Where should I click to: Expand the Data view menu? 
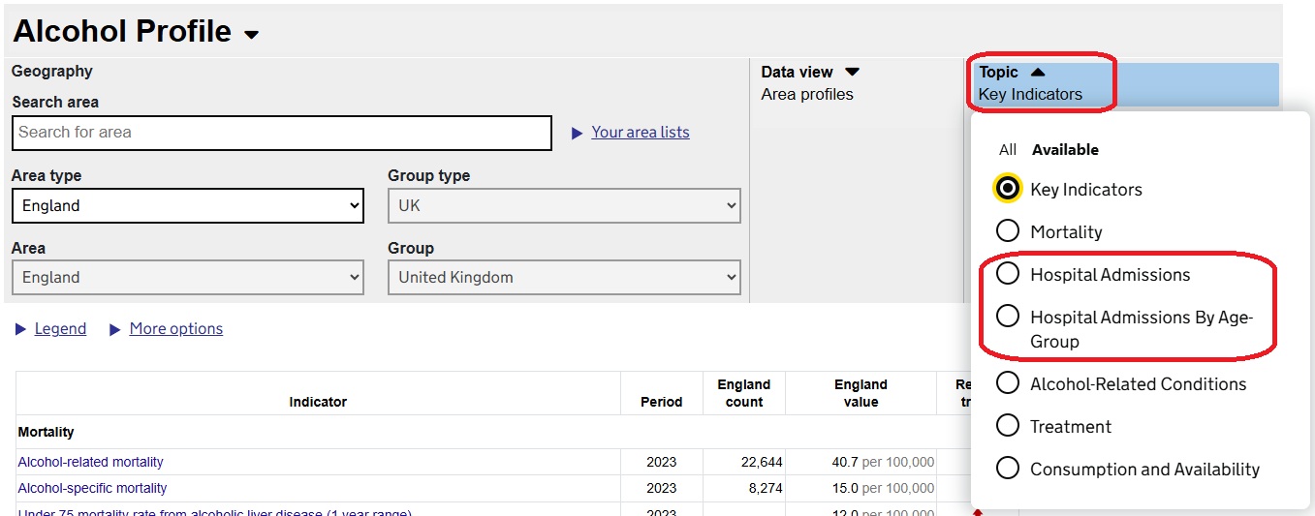tap(852, 72)
